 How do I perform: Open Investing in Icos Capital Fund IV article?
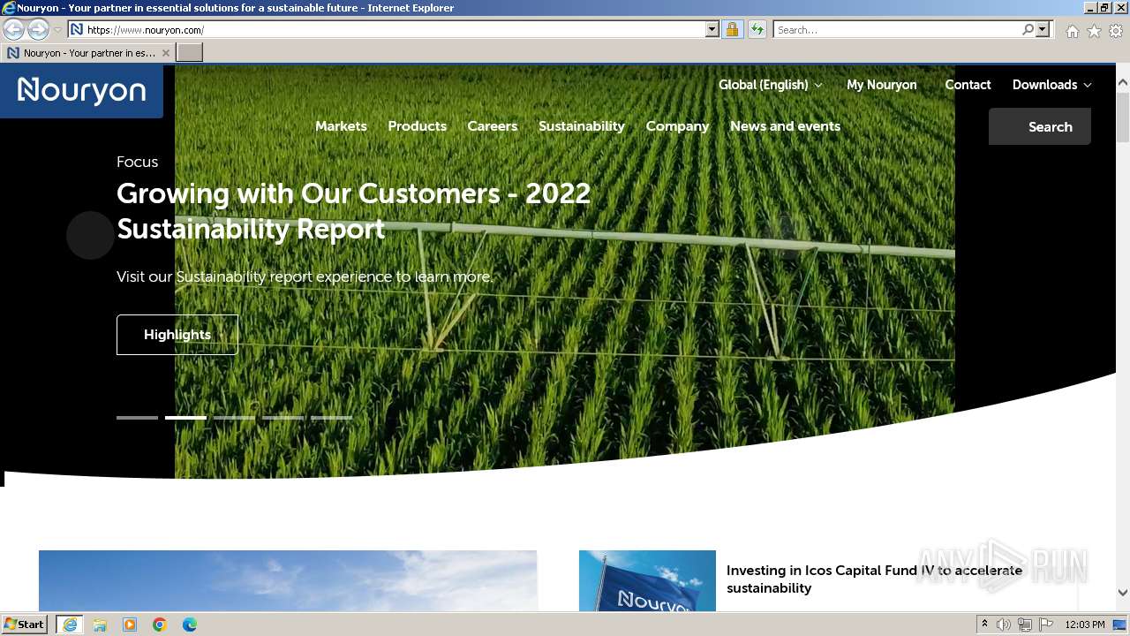(x=874, y=579)
